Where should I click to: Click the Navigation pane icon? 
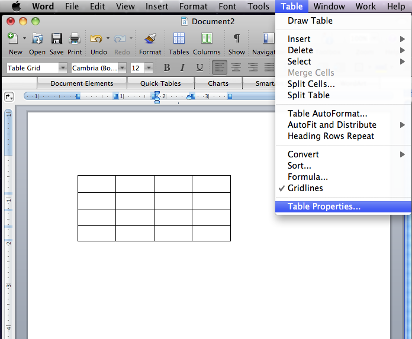point(269,38)
